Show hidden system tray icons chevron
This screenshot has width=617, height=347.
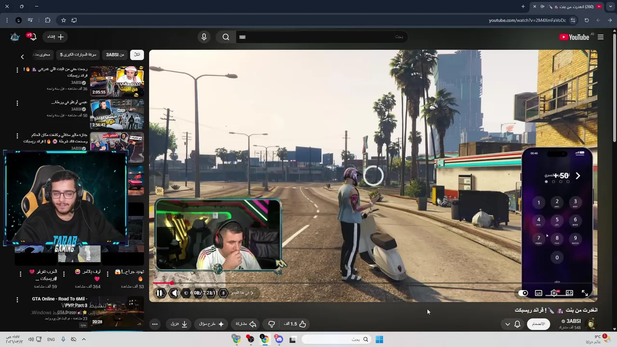click(x=83, y=340)
